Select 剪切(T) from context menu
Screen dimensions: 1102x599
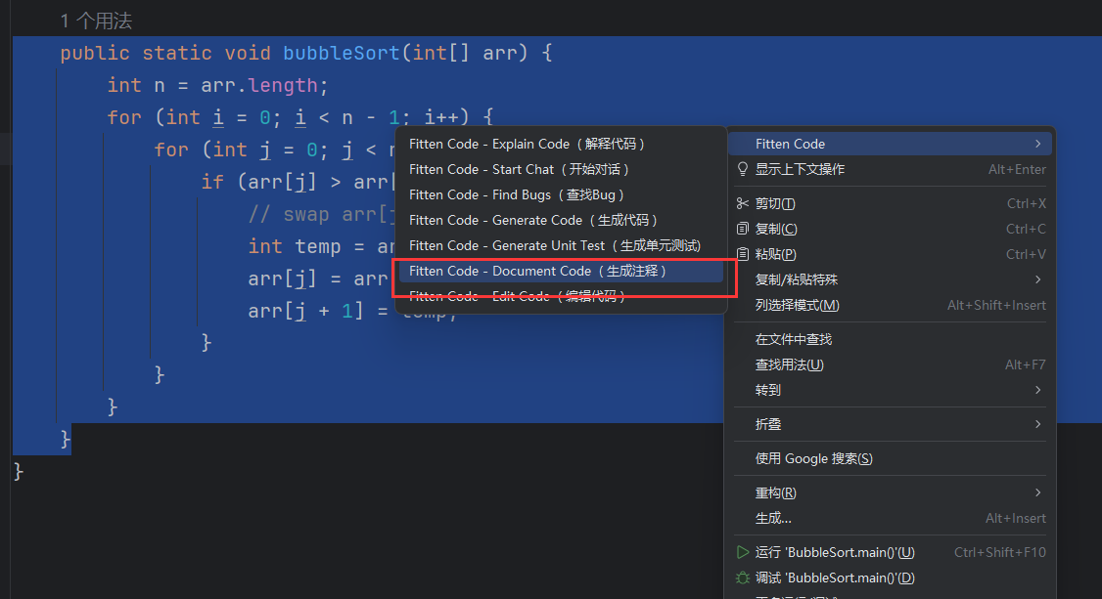coord(890,203)
